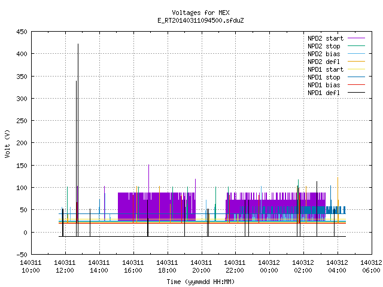
Task: Click the 140312 04:00 time tick label
Action: (x=338, y=267)
